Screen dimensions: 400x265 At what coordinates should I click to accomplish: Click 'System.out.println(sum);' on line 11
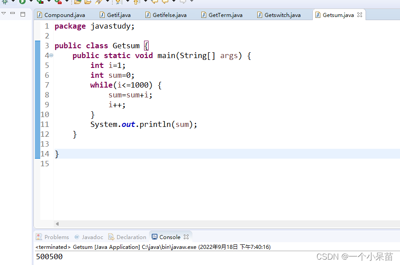pyautogui.click(x=144, y=125)
